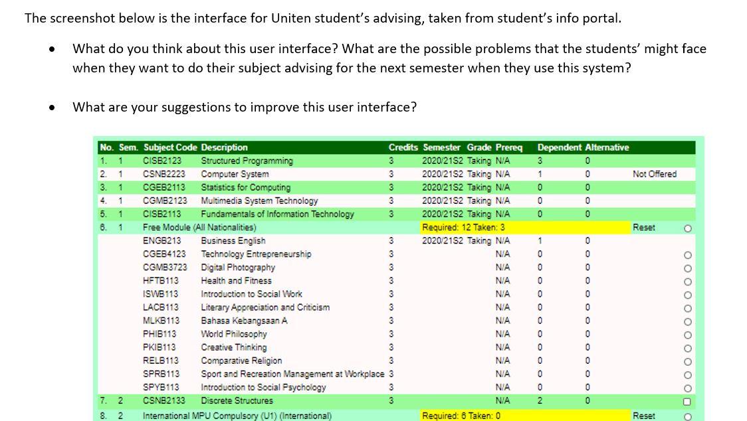Click subject code MLKB113
The height and width of the screenshot is (421, 747).
tap(161, 321)
